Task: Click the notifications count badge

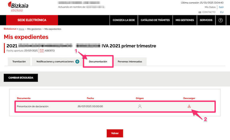Action: [x=77, y=62]
